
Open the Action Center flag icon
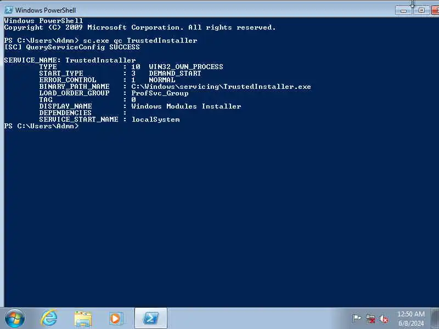(x=356, y=319)
